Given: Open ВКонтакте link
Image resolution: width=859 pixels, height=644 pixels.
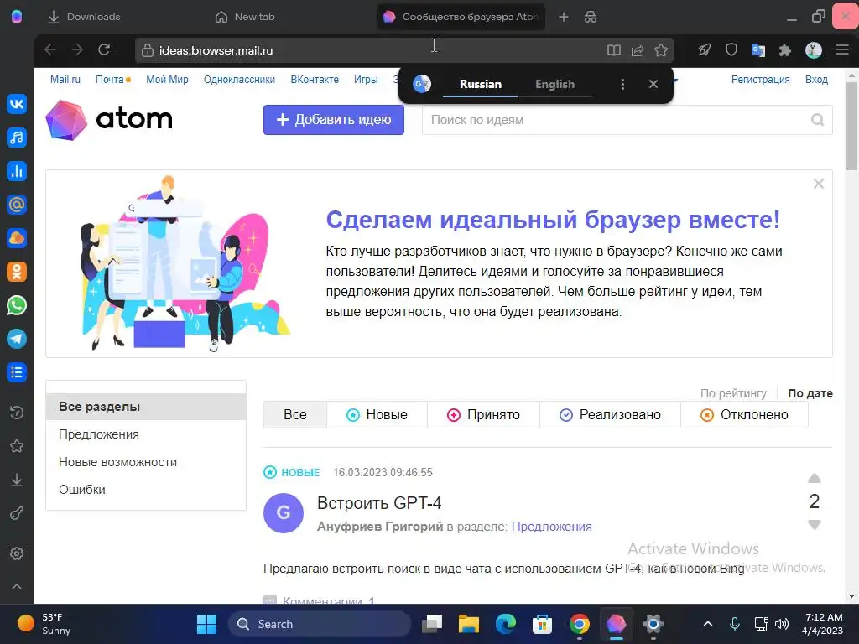Looking at the screenshot, I should tap(315, 80).
